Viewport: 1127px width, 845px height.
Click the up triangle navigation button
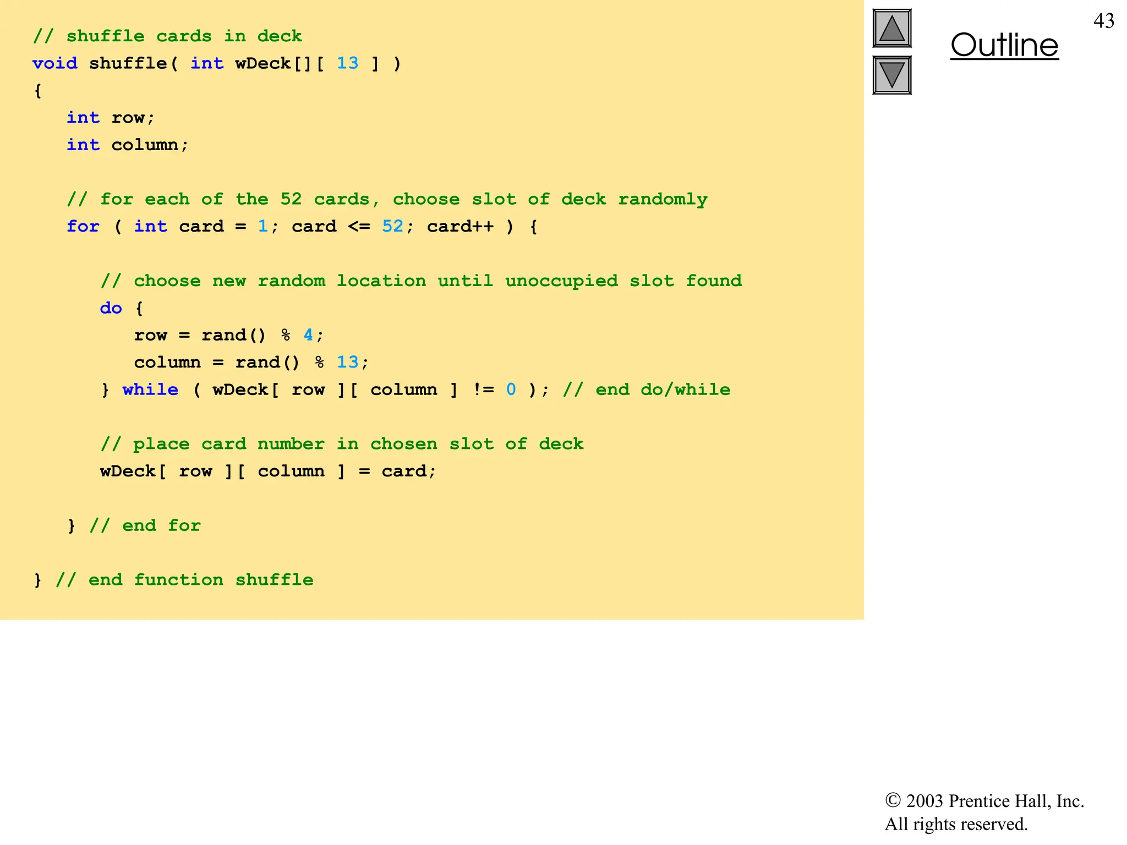click(x=891, y=29)
